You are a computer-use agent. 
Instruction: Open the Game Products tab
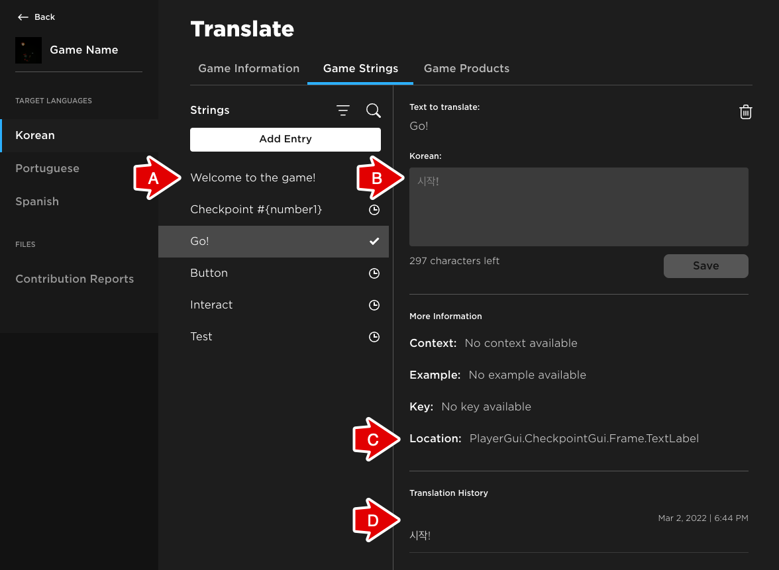[x=466, y=69]
